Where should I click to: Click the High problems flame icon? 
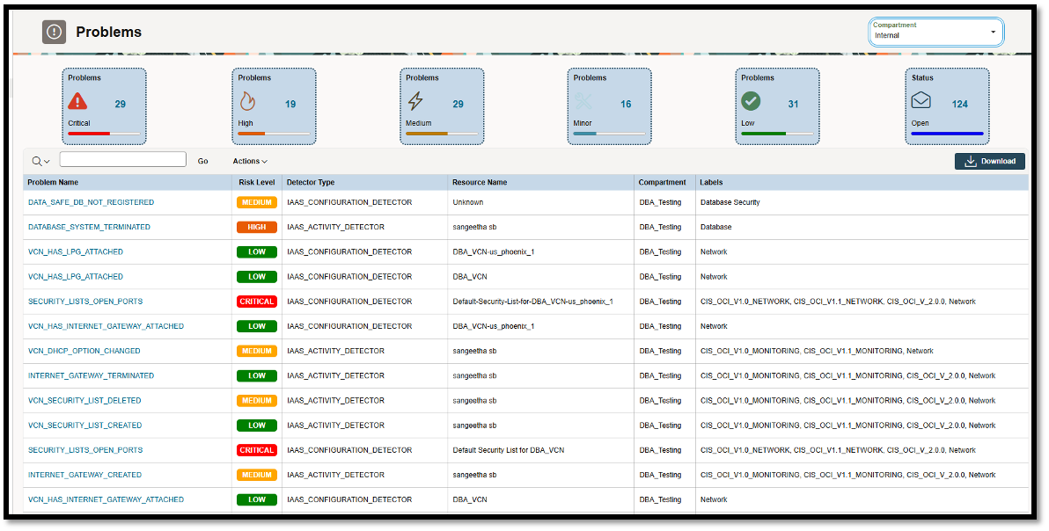coord(248,102)
